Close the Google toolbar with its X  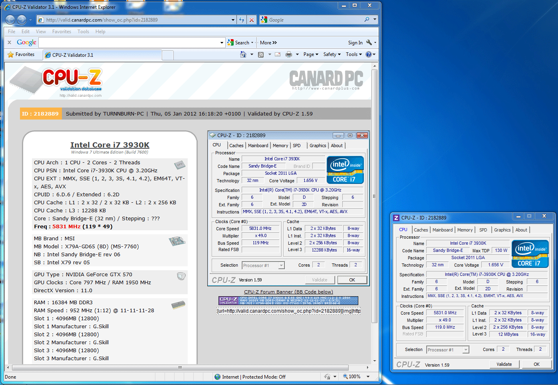point(10,42)
